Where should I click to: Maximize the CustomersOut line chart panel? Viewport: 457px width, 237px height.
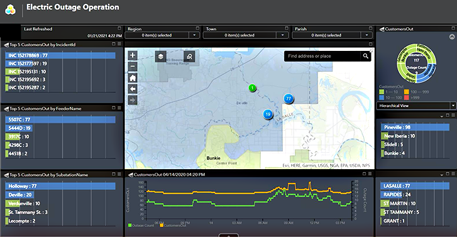pyautogui.click(x=364, y=174)
